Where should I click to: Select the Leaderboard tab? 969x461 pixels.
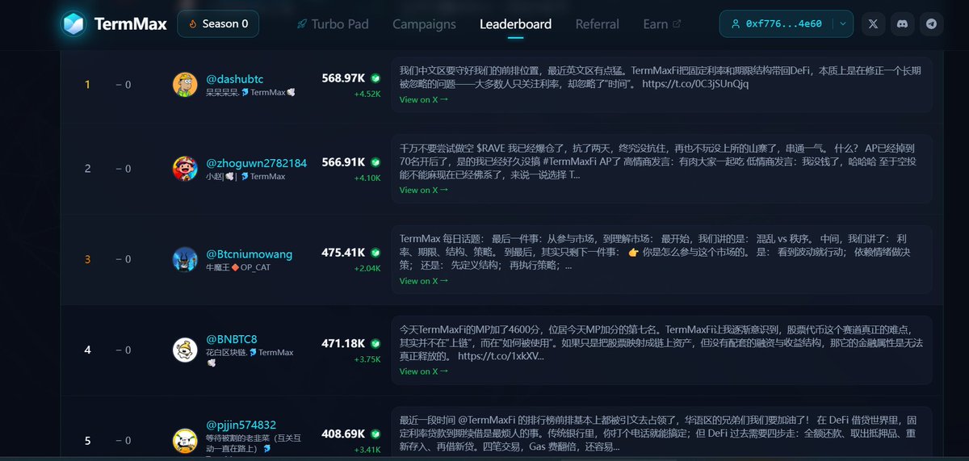515,24
